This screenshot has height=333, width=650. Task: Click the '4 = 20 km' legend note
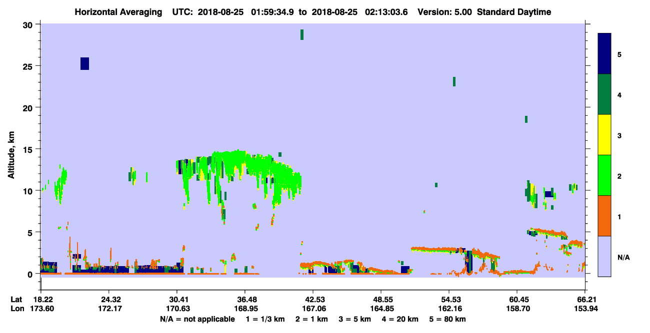[400, 319]
